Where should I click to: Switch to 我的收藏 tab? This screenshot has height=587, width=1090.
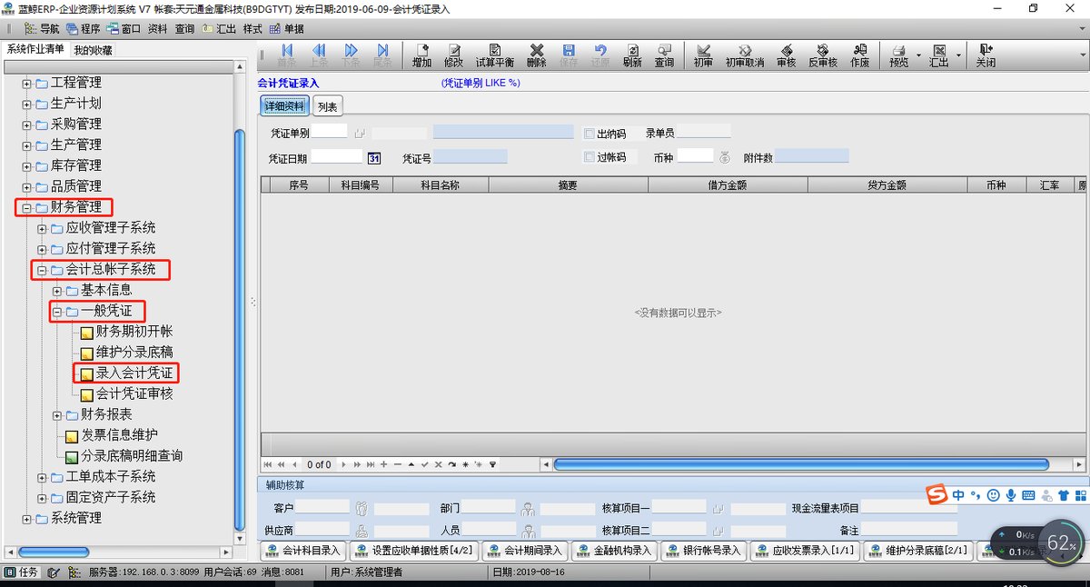[93, 49]
